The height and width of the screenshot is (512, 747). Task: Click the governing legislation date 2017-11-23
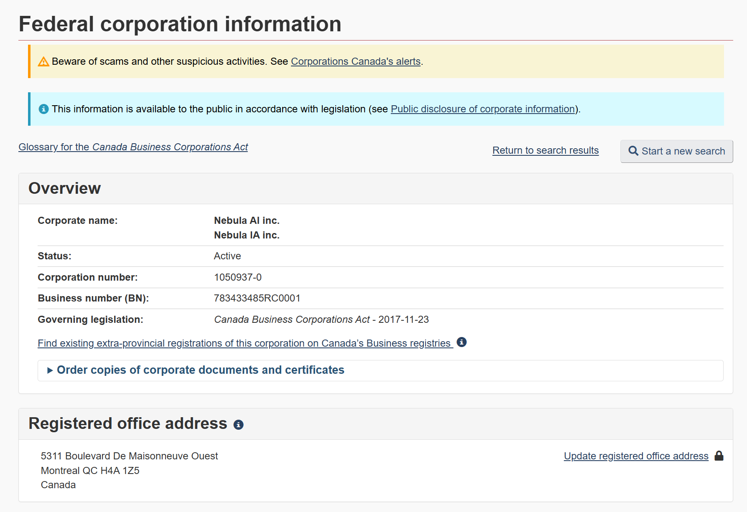tap(403, 319)
